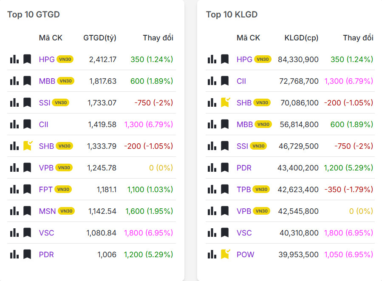382x281 pixels.
Task: Open PDR's chart icon in Top 10 GTGD
Action: 14,255
